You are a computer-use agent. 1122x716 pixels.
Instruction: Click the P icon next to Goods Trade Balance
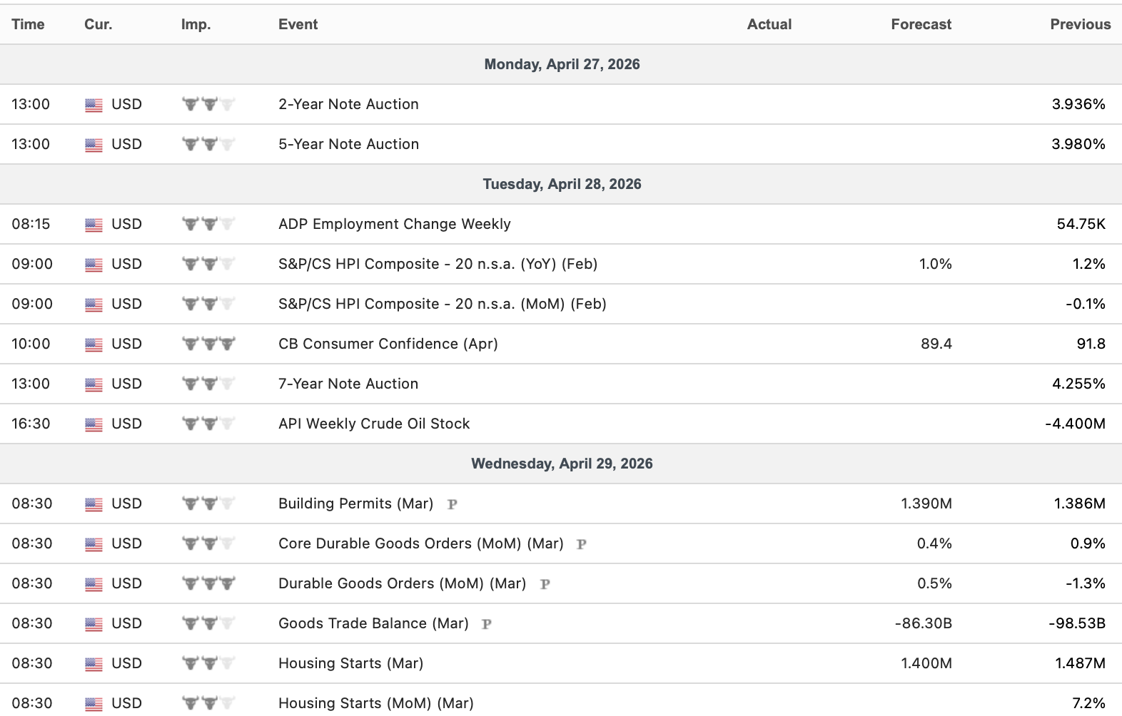[x=487, y=624]
